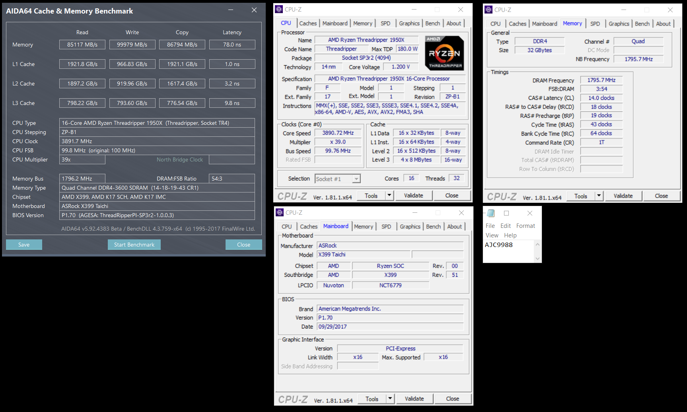Click Tools button in CPU-Z CPU window
This screenshot has height=412, width=687.
click(371, 196)
